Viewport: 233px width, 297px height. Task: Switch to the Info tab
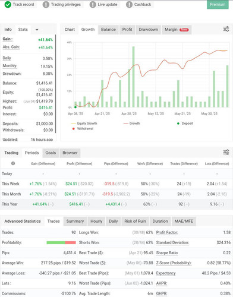(x=8, y=30)
